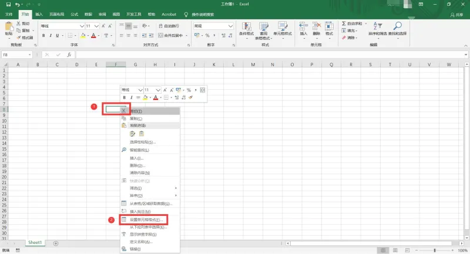This screenshot has width=470, height=254.
Task: Open Format as Table (套用表格格式)
Action: (x=263, y=31)
